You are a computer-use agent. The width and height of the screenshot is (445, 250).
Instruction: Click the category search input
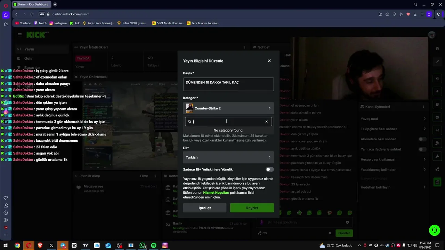[x=228, y=122]
